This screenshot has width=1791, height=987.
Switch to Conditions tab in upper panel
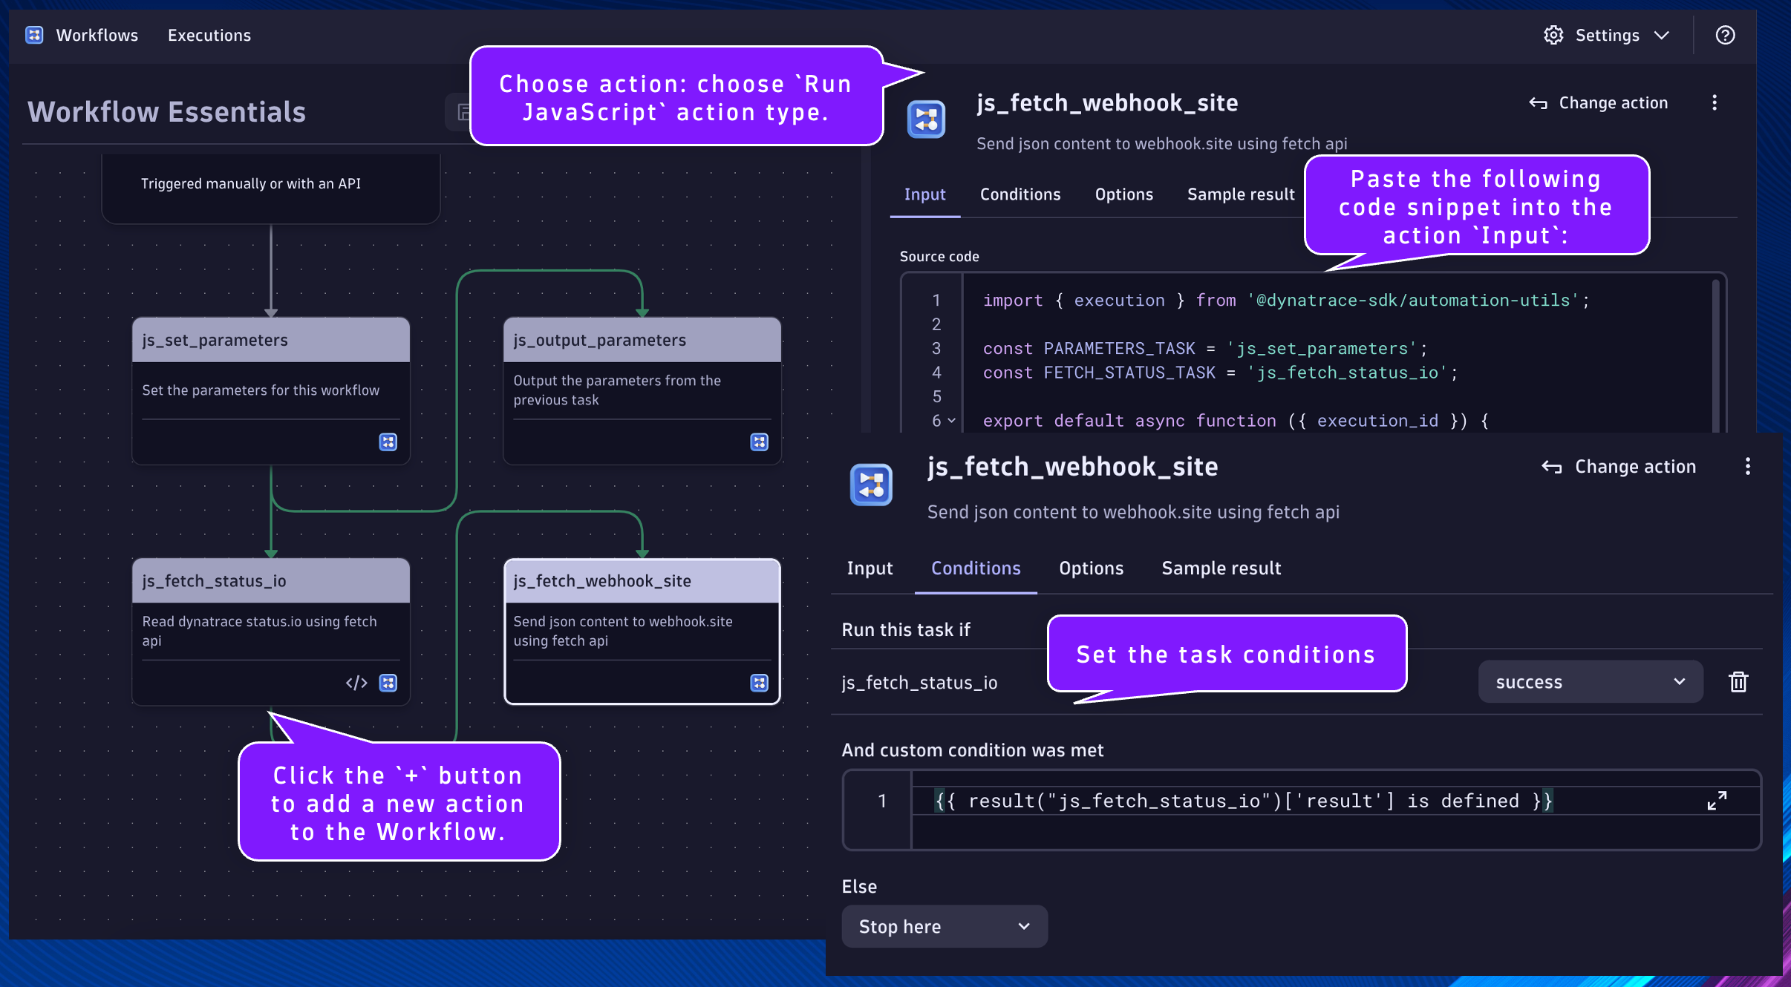click(1020, 194)
